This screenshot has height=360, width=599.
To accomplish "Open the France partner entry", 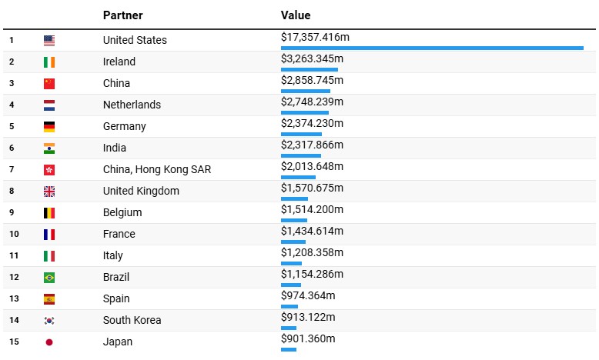I will (x=119, y=234).
